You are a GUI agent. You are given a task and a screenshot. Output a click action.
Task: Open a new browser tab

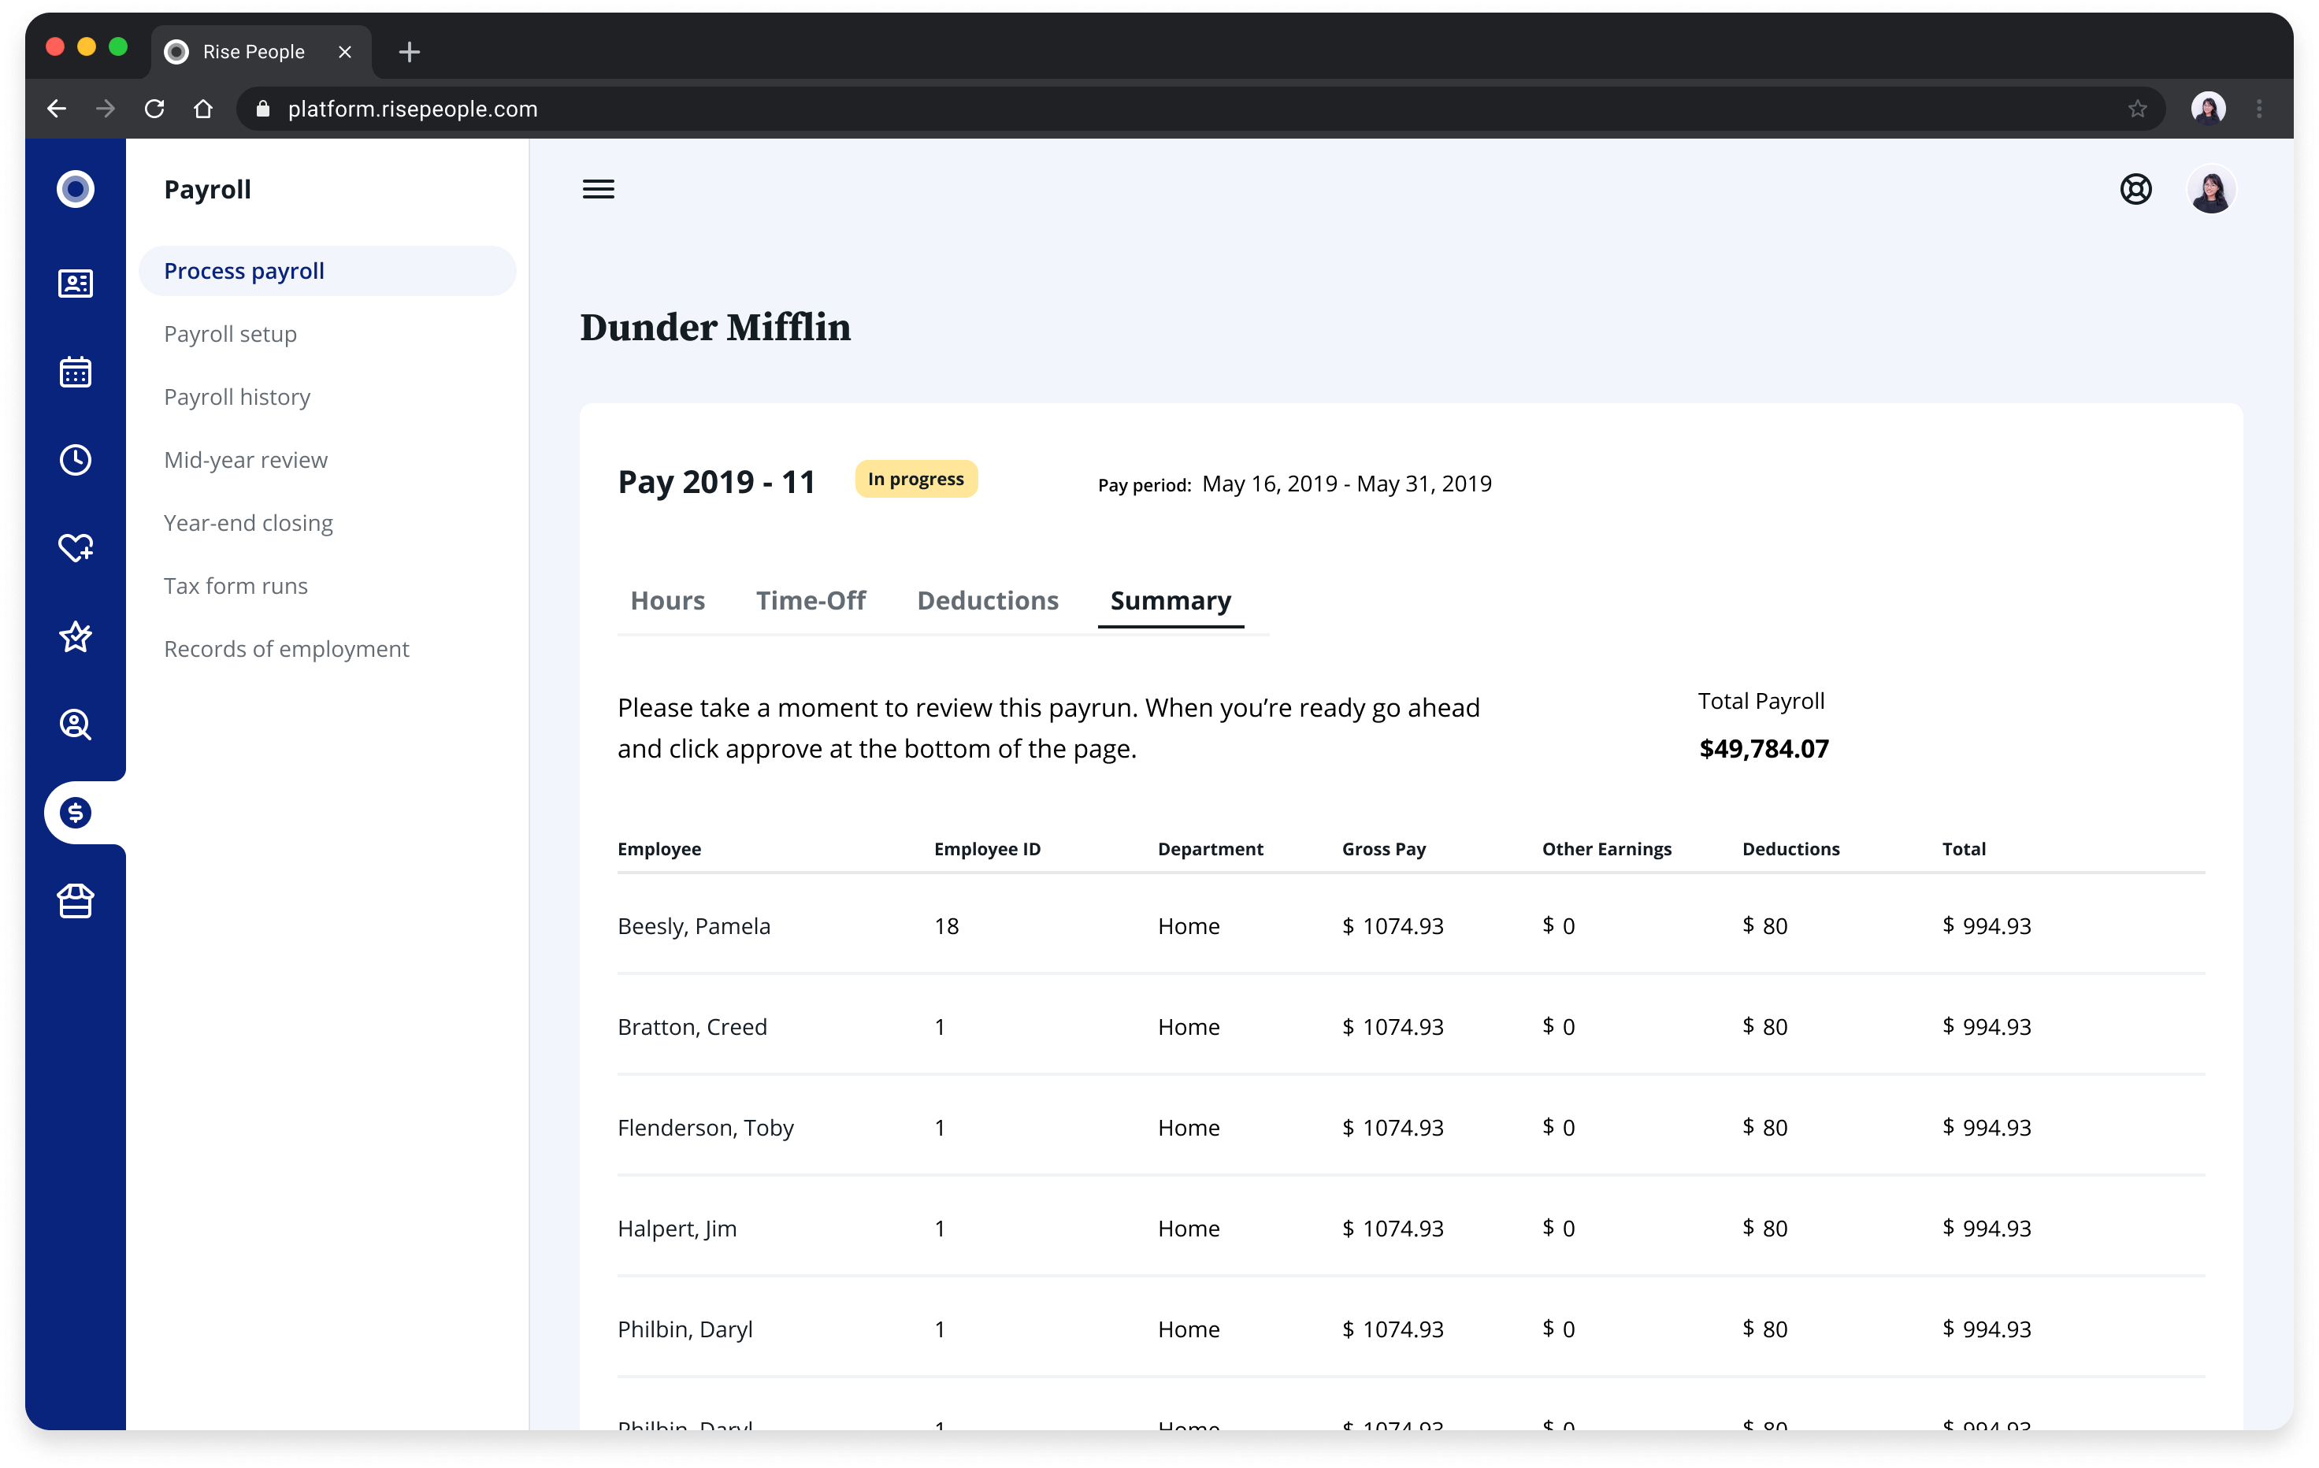(x=408, y=52)
